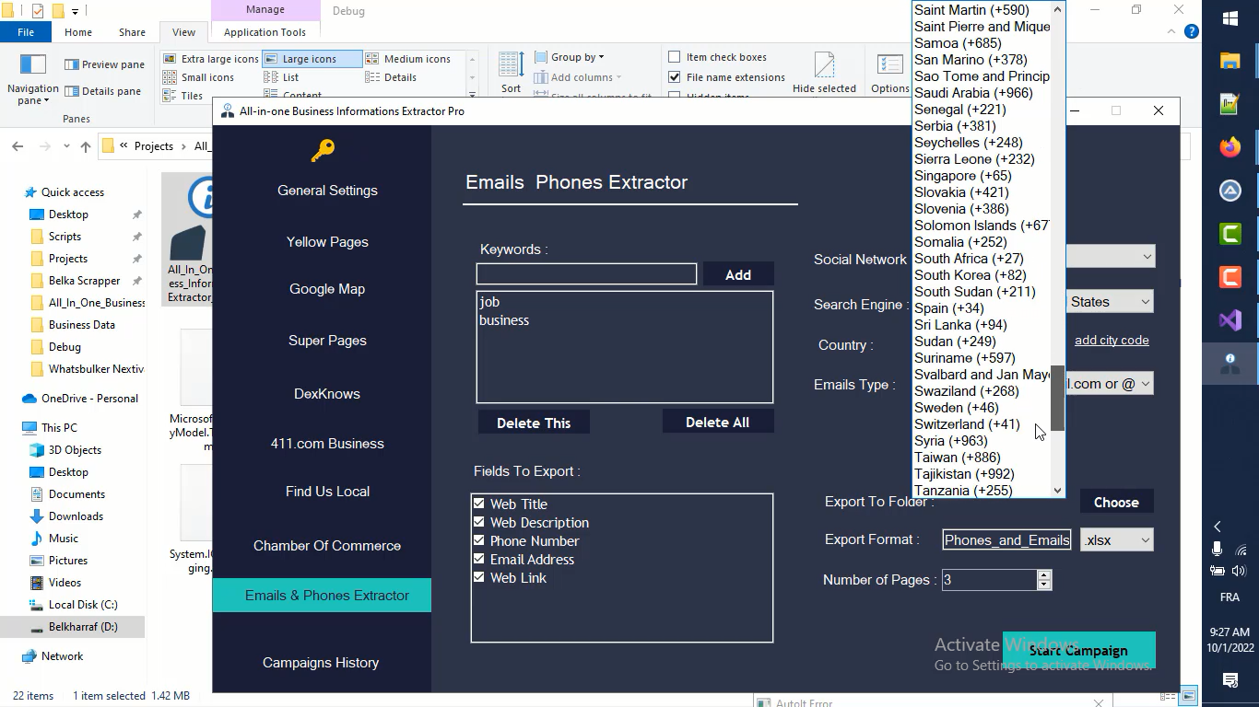The image size is (1259, 707).
Task: Select the 'business' keyword in the list
Action: [504, 320]
